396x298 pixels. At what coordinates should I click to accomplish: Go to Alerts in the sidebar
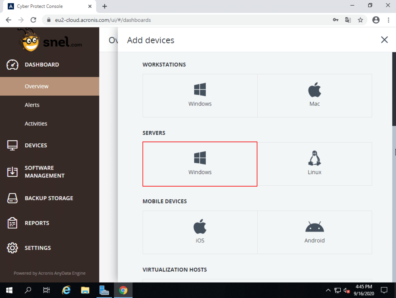[x=32, y=105]
